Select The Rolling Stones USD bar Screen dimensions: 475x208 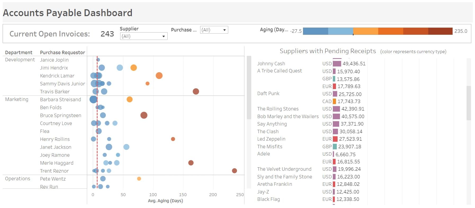tap(336, 109)
